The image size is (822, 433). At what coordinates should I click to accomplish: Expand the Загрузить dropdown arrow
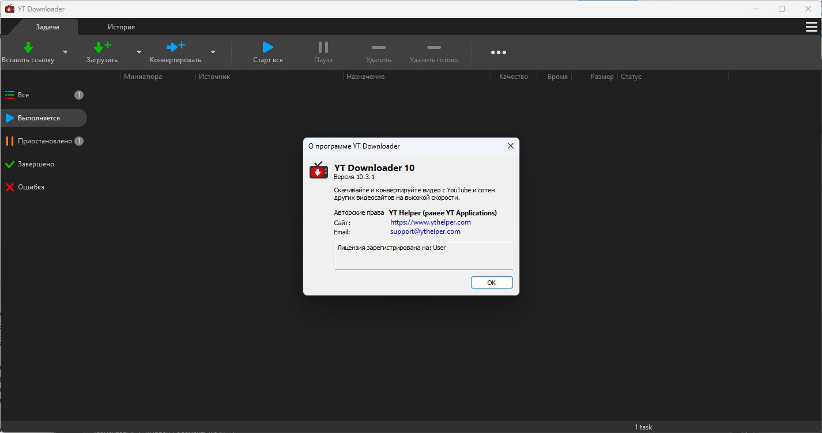pos(139,52)
